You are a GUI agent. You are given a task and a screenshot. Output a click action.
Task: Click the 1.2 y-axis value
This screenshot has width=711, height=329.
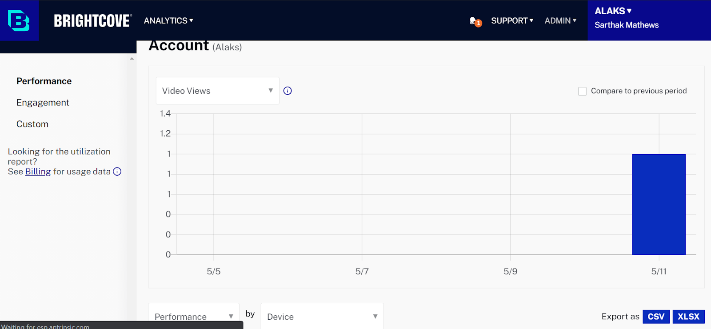click(x=165, y=133)
